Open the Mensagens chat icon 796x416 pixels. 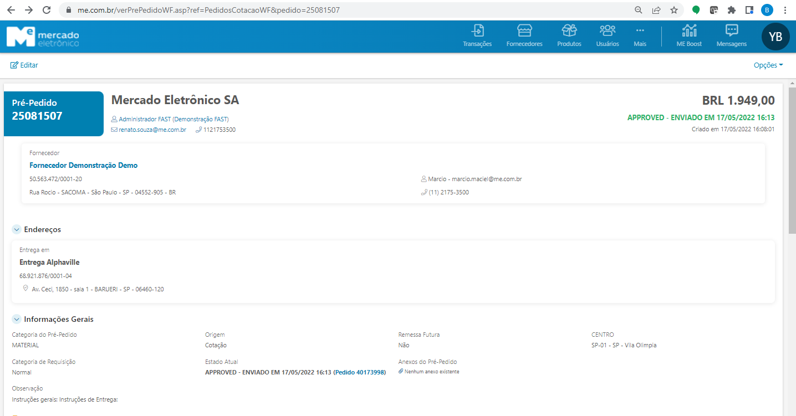point(732,30)
